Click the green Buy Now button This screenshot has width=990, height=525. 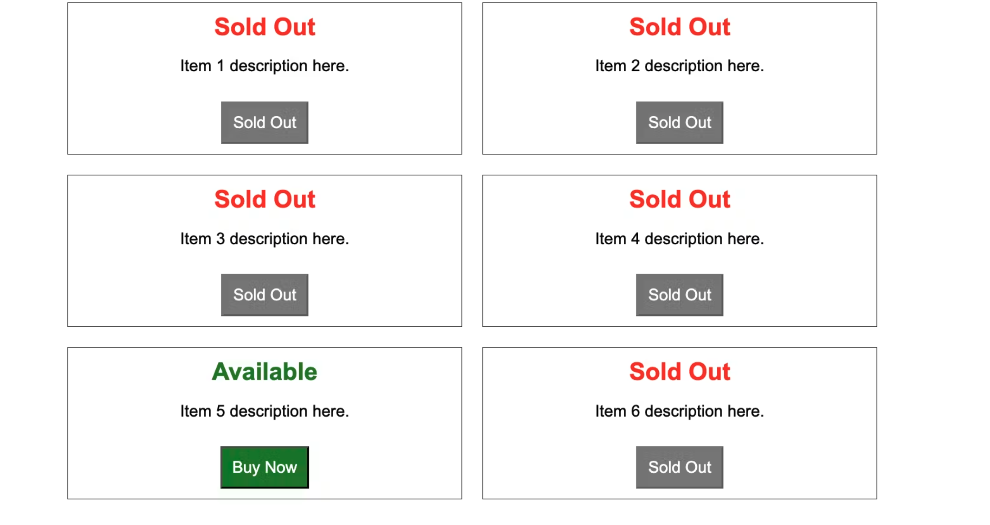[264, 467]
